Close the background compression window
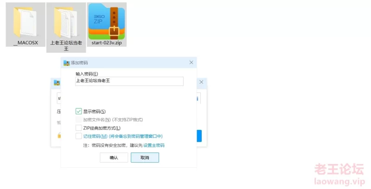Image resolution: width=371 pixels, height=189 pixels. 201,82
